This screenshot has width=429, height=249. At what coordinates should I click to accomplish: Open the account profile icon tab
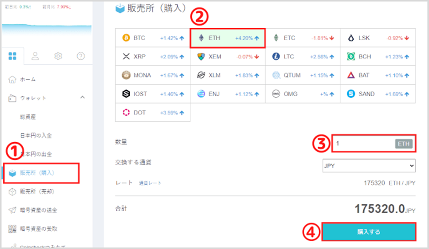[35, 56]
